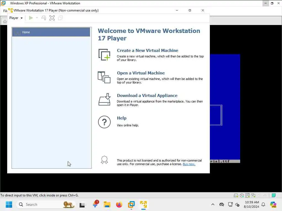Image resolution: width=282 pixels, height=211 pixels.
Task: Show hidden tray icons chevron
Action: pos(213,204)
